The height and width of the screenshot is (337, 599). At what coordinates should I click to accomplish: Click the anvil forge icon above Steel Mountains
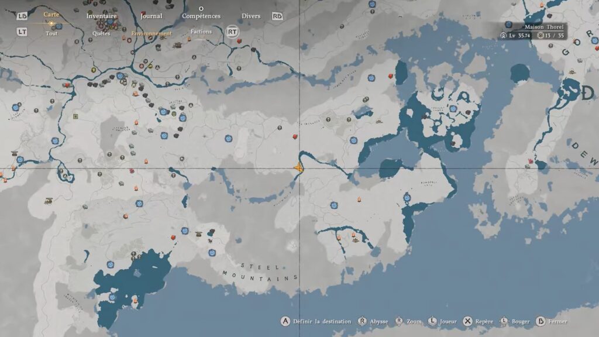pyautogui.click(x=199, y=234)
